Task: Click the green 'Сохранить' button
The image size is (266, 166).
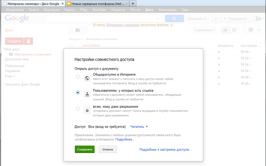Action: tap(85, 149)
